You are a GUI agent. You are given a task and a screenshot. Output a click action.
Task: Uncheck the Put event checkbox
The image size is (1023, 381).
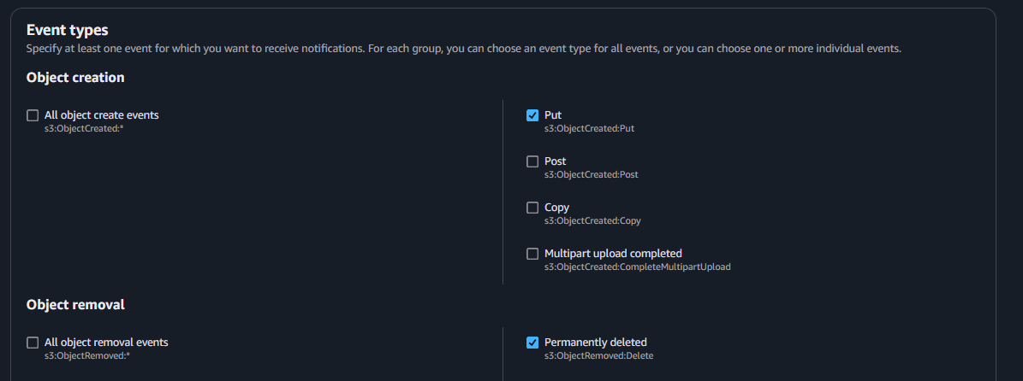tap(532, 116)
